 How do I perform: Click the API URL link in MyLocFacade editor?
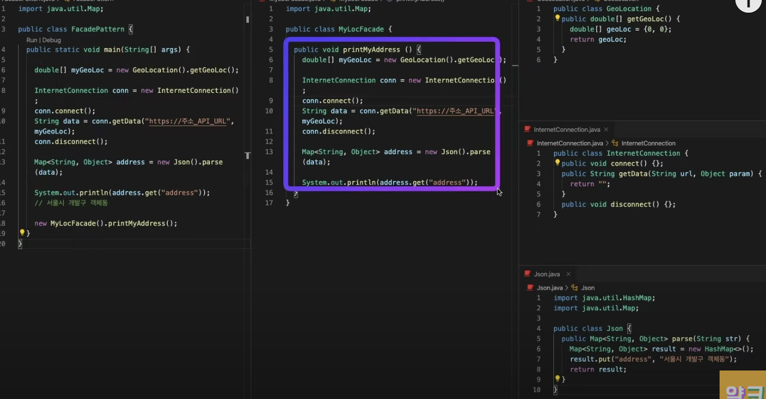[456, 111]
